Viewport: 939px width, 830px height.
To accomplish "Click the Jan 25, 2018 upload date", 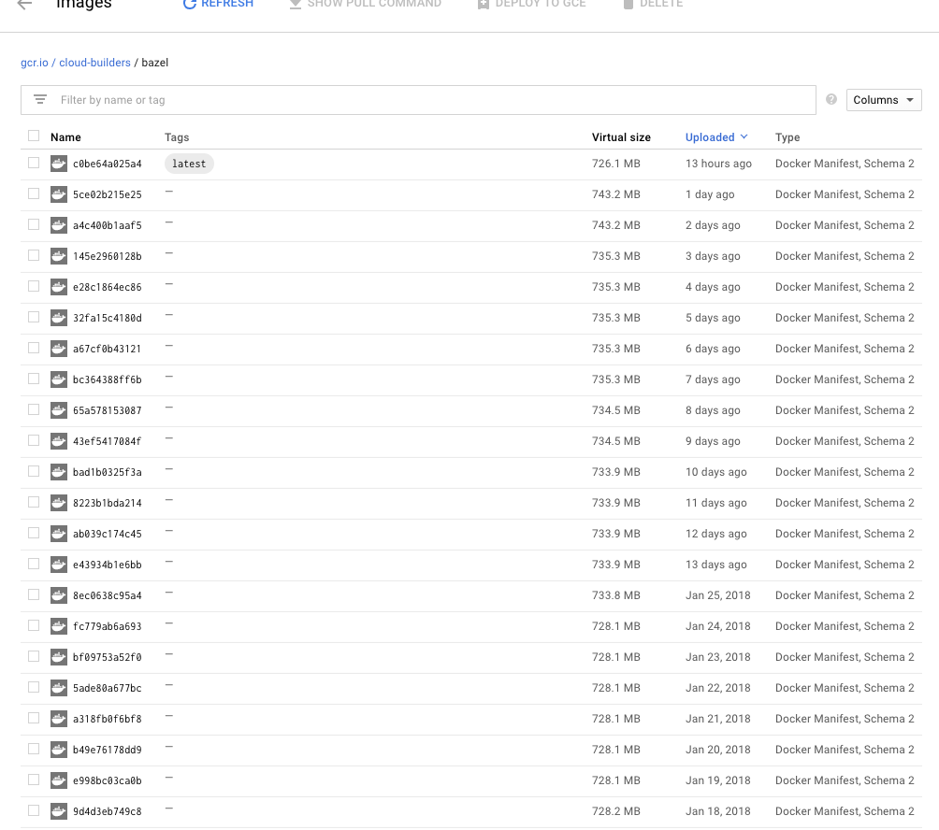I will tap(718, 595).
